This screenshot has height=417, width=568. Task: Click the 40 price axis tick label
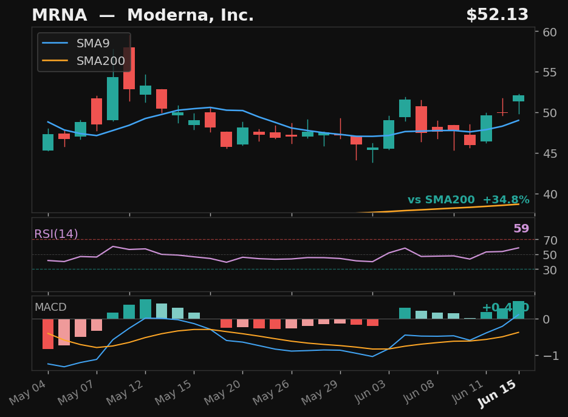550,194
